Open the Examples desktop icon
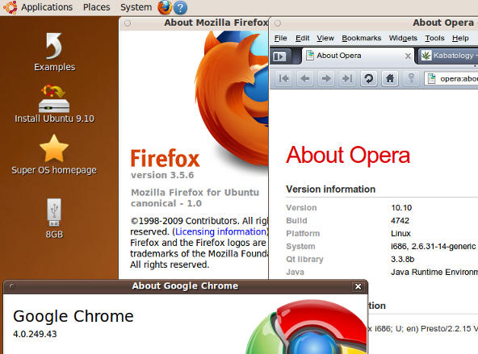This screenshot has width=478, height=354. [54, 52]
